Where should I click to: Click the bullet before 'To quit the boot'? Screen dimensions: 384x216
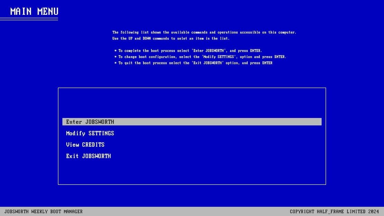point(115,63)
